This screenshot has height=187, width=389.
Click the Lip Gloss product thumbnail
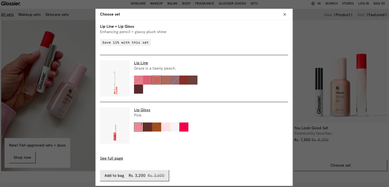coord(115,125)
